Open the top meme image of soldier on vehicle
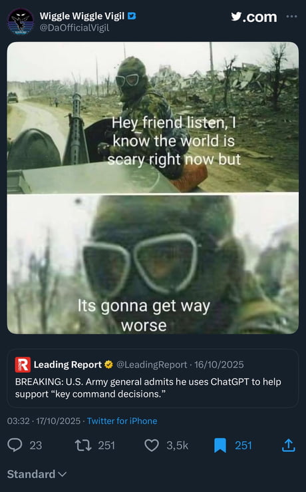306x492 pixels. pos(153,117)
